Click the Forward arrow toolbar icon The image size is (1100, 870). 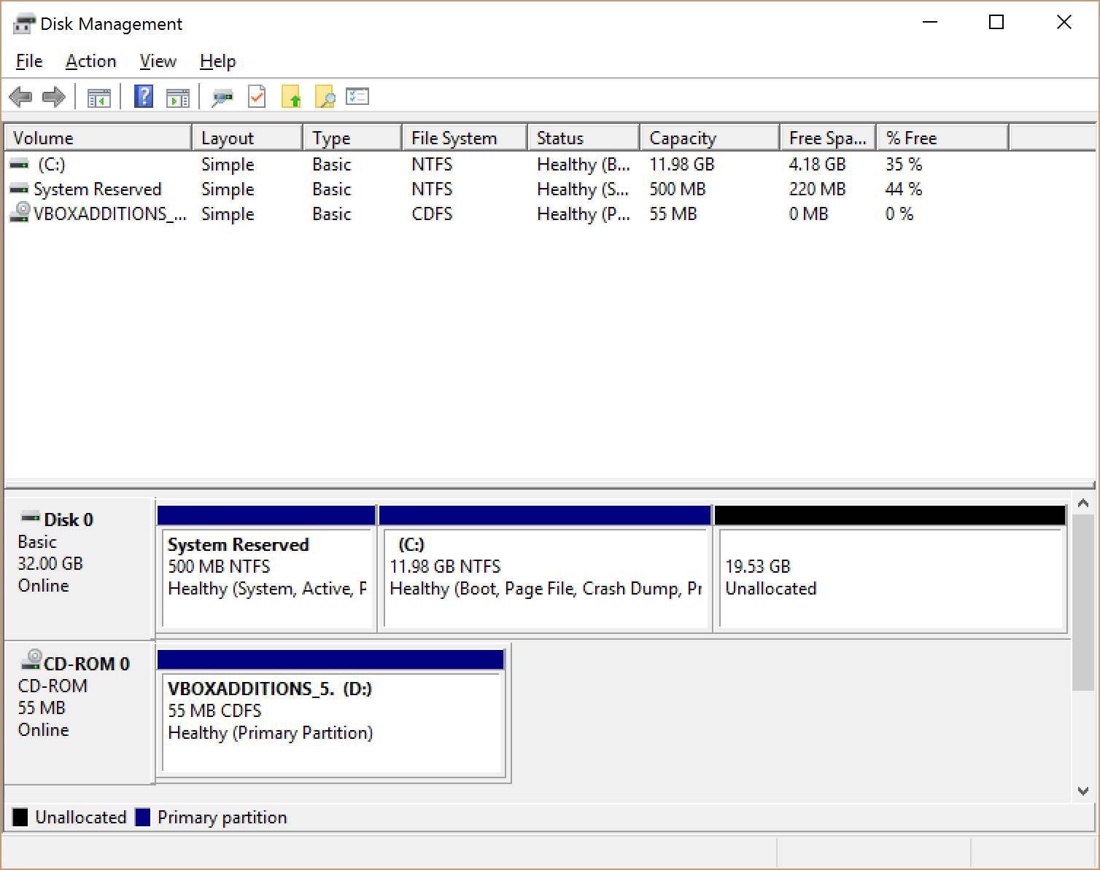click(55, 97)
